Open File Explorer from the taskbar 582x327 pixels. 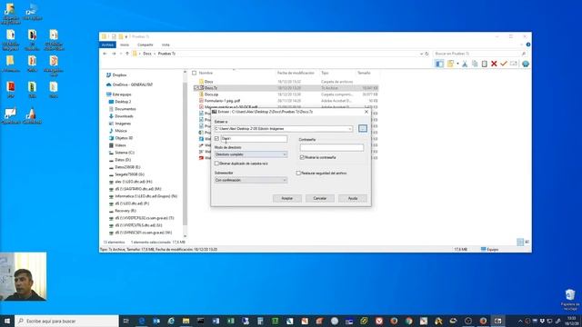coord(186,321)
